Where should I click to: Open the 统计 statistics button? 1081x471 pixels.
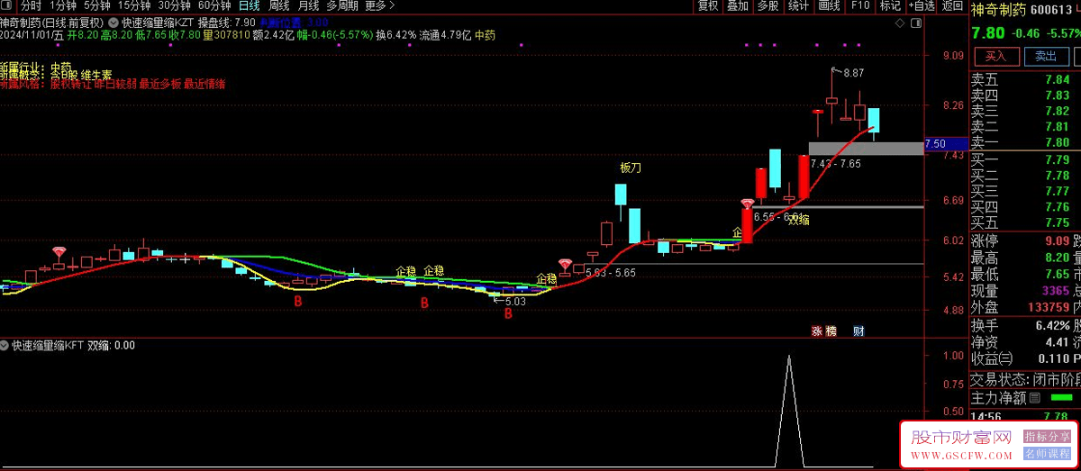tap(798, 5)
